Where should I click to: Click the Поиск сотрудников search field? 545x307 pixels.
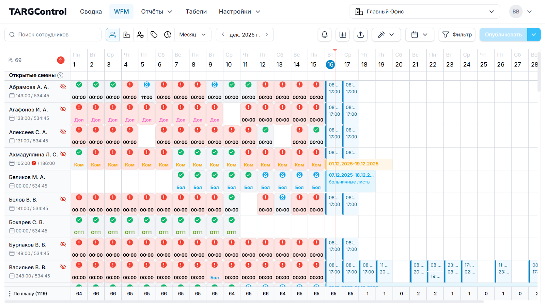point(53,35)
